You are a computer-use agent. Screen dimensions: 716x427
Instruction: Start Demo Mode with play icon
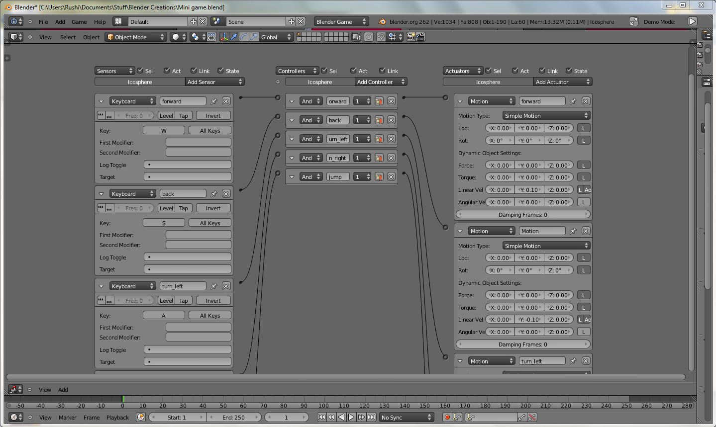[x=692, y=21]
